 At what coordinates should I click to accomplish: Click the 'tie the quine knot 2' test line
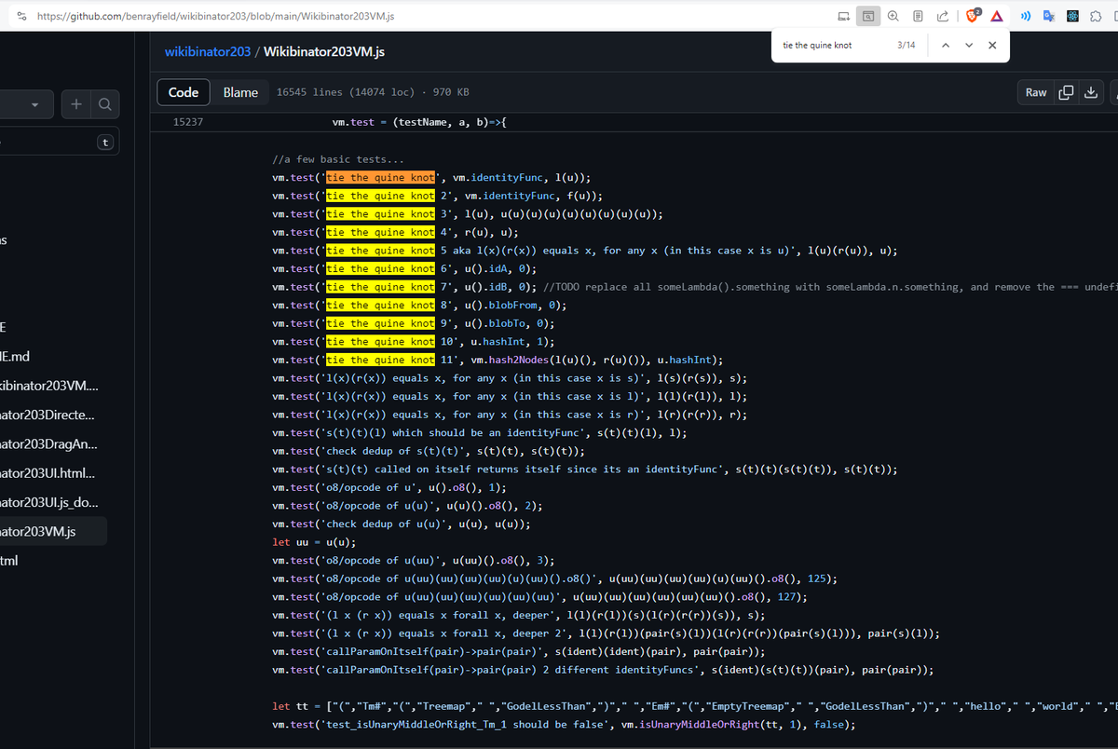click(x=437, y=196)
